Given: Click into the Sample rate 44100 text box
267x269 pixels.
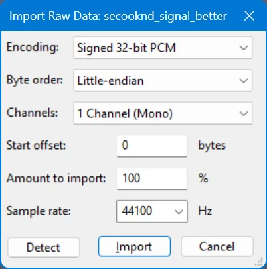Looking at the screenshot, I should (x=145, y=211).
